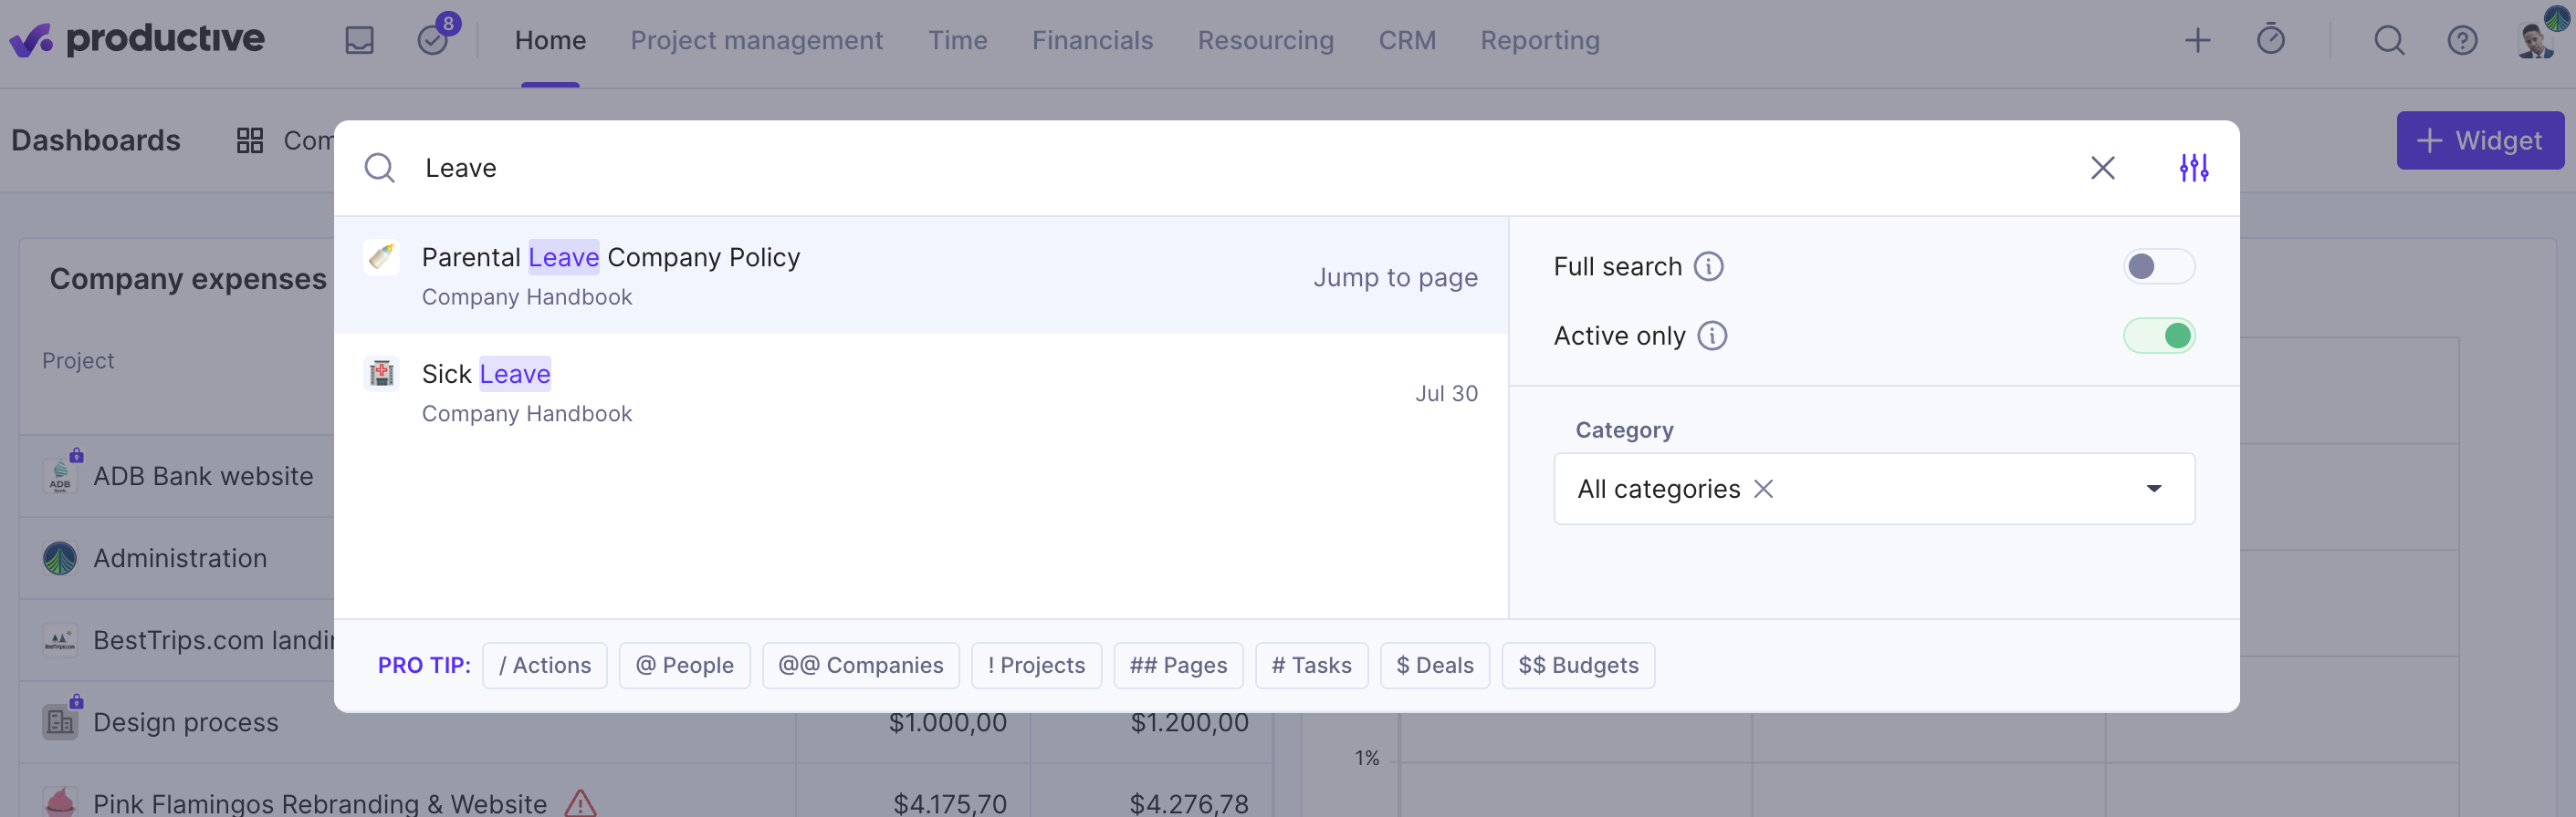The width and height of the screenshot is (2576, 817).
Task: Enable the Full search toggle
Action: pos(2159,266)
